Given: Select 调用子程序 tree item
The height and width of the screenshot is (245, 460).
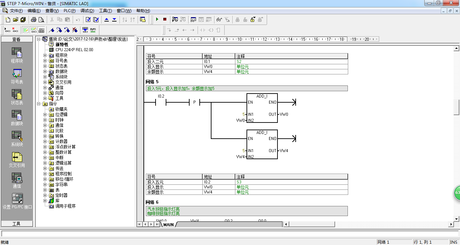Looking at the screenshot, I should click(65, 206).
